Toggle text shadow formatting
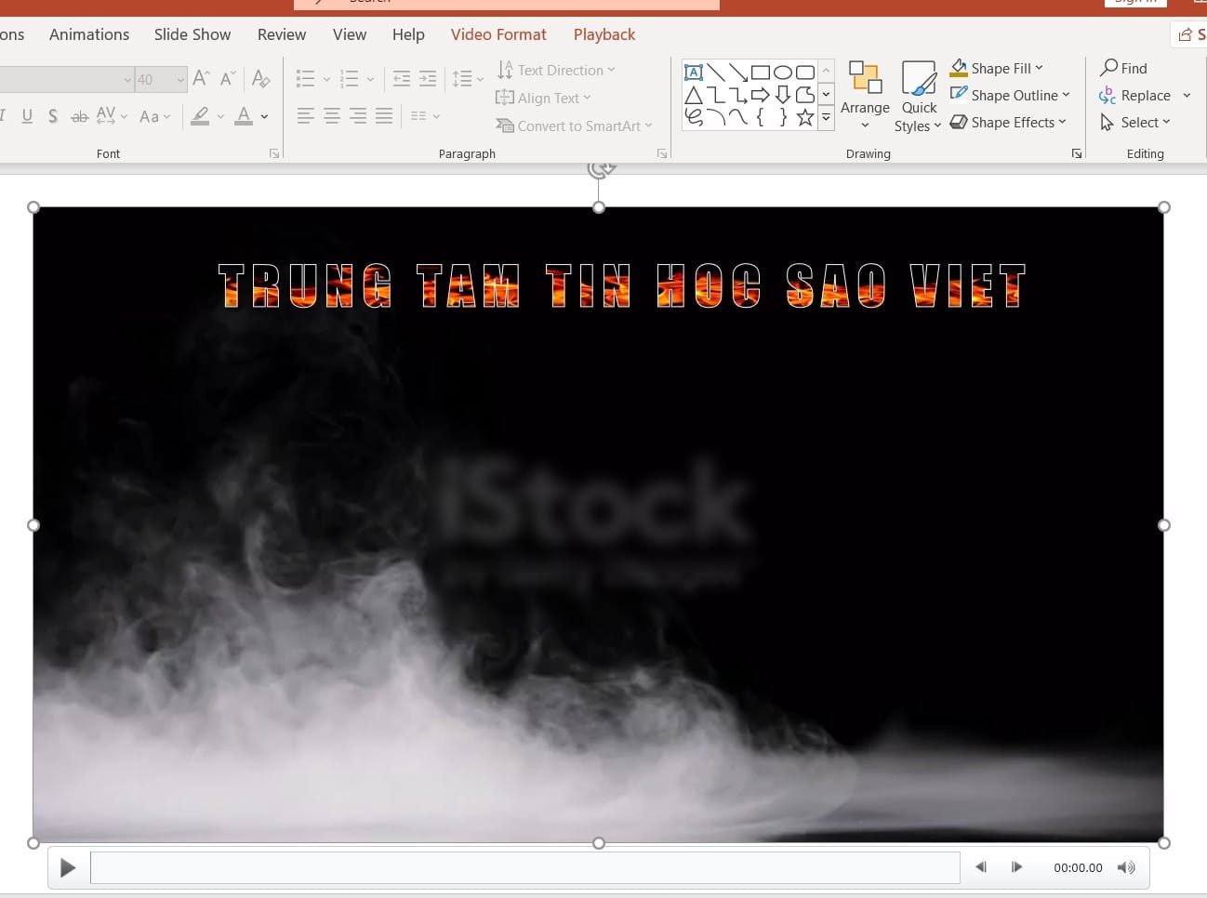Image resolution: width=1207 pixels, height=898 pixels. point(53,116)
